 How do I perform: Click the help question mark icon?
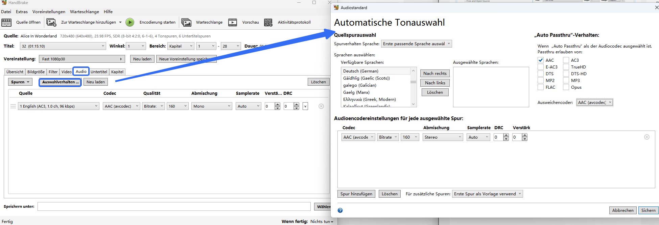[x=340, y=210]
